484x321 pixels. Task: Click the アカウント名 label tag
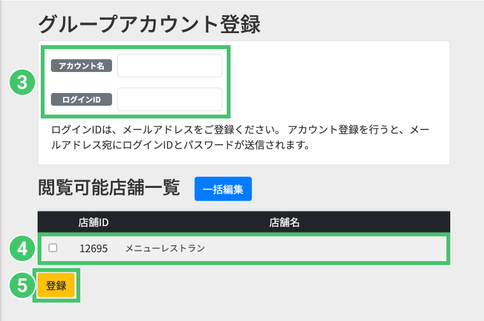(82, 66)
